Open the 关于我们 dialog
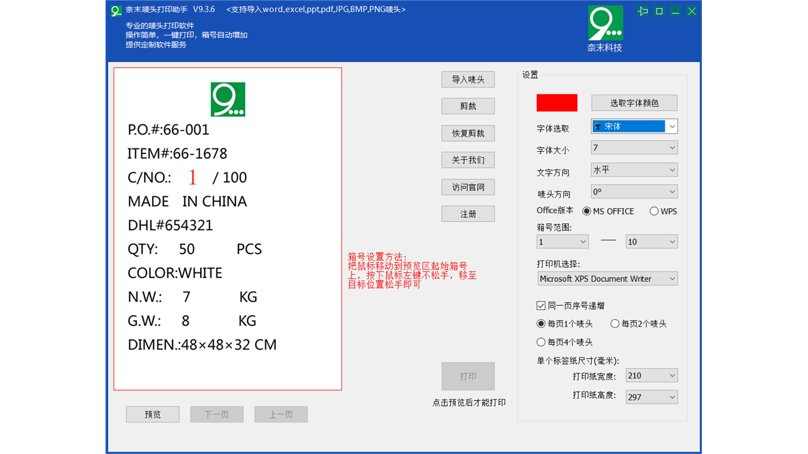Viewport: 808px width, 454px height. 468,160
